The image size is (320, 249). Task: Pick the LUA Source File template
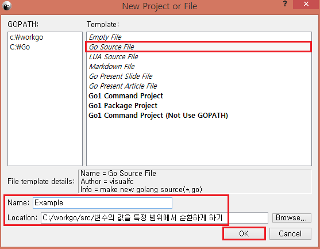click(x=199, y=56)
